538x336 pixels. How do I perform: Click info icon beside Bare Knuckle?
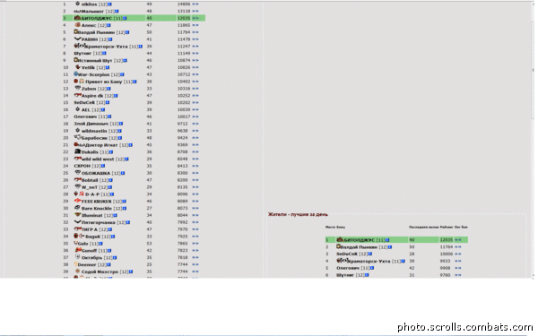pyautogui.click(x=125, y=209)
